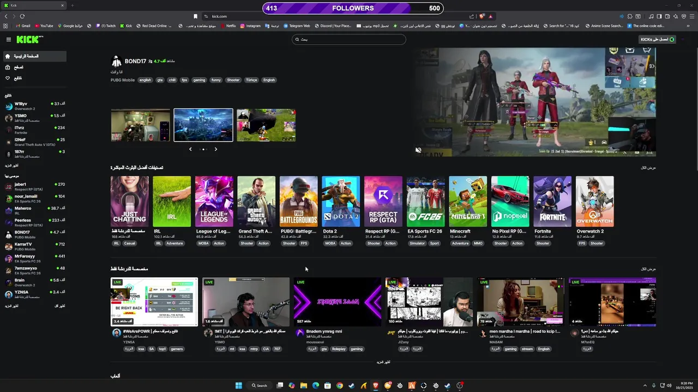Open followed channel 1B7rr

34,154
